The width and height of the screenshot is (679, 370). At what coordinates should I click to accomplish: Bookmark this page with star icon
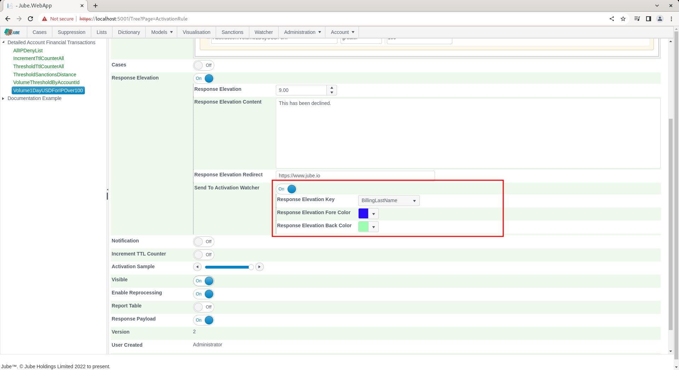pos(623,19)
